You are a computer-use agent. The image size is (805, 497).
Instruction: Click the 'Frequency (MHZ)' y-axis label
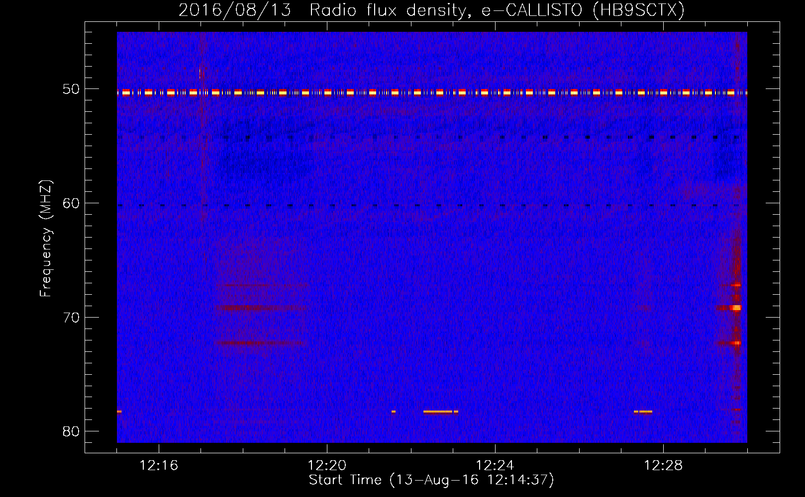click(46, 239)
